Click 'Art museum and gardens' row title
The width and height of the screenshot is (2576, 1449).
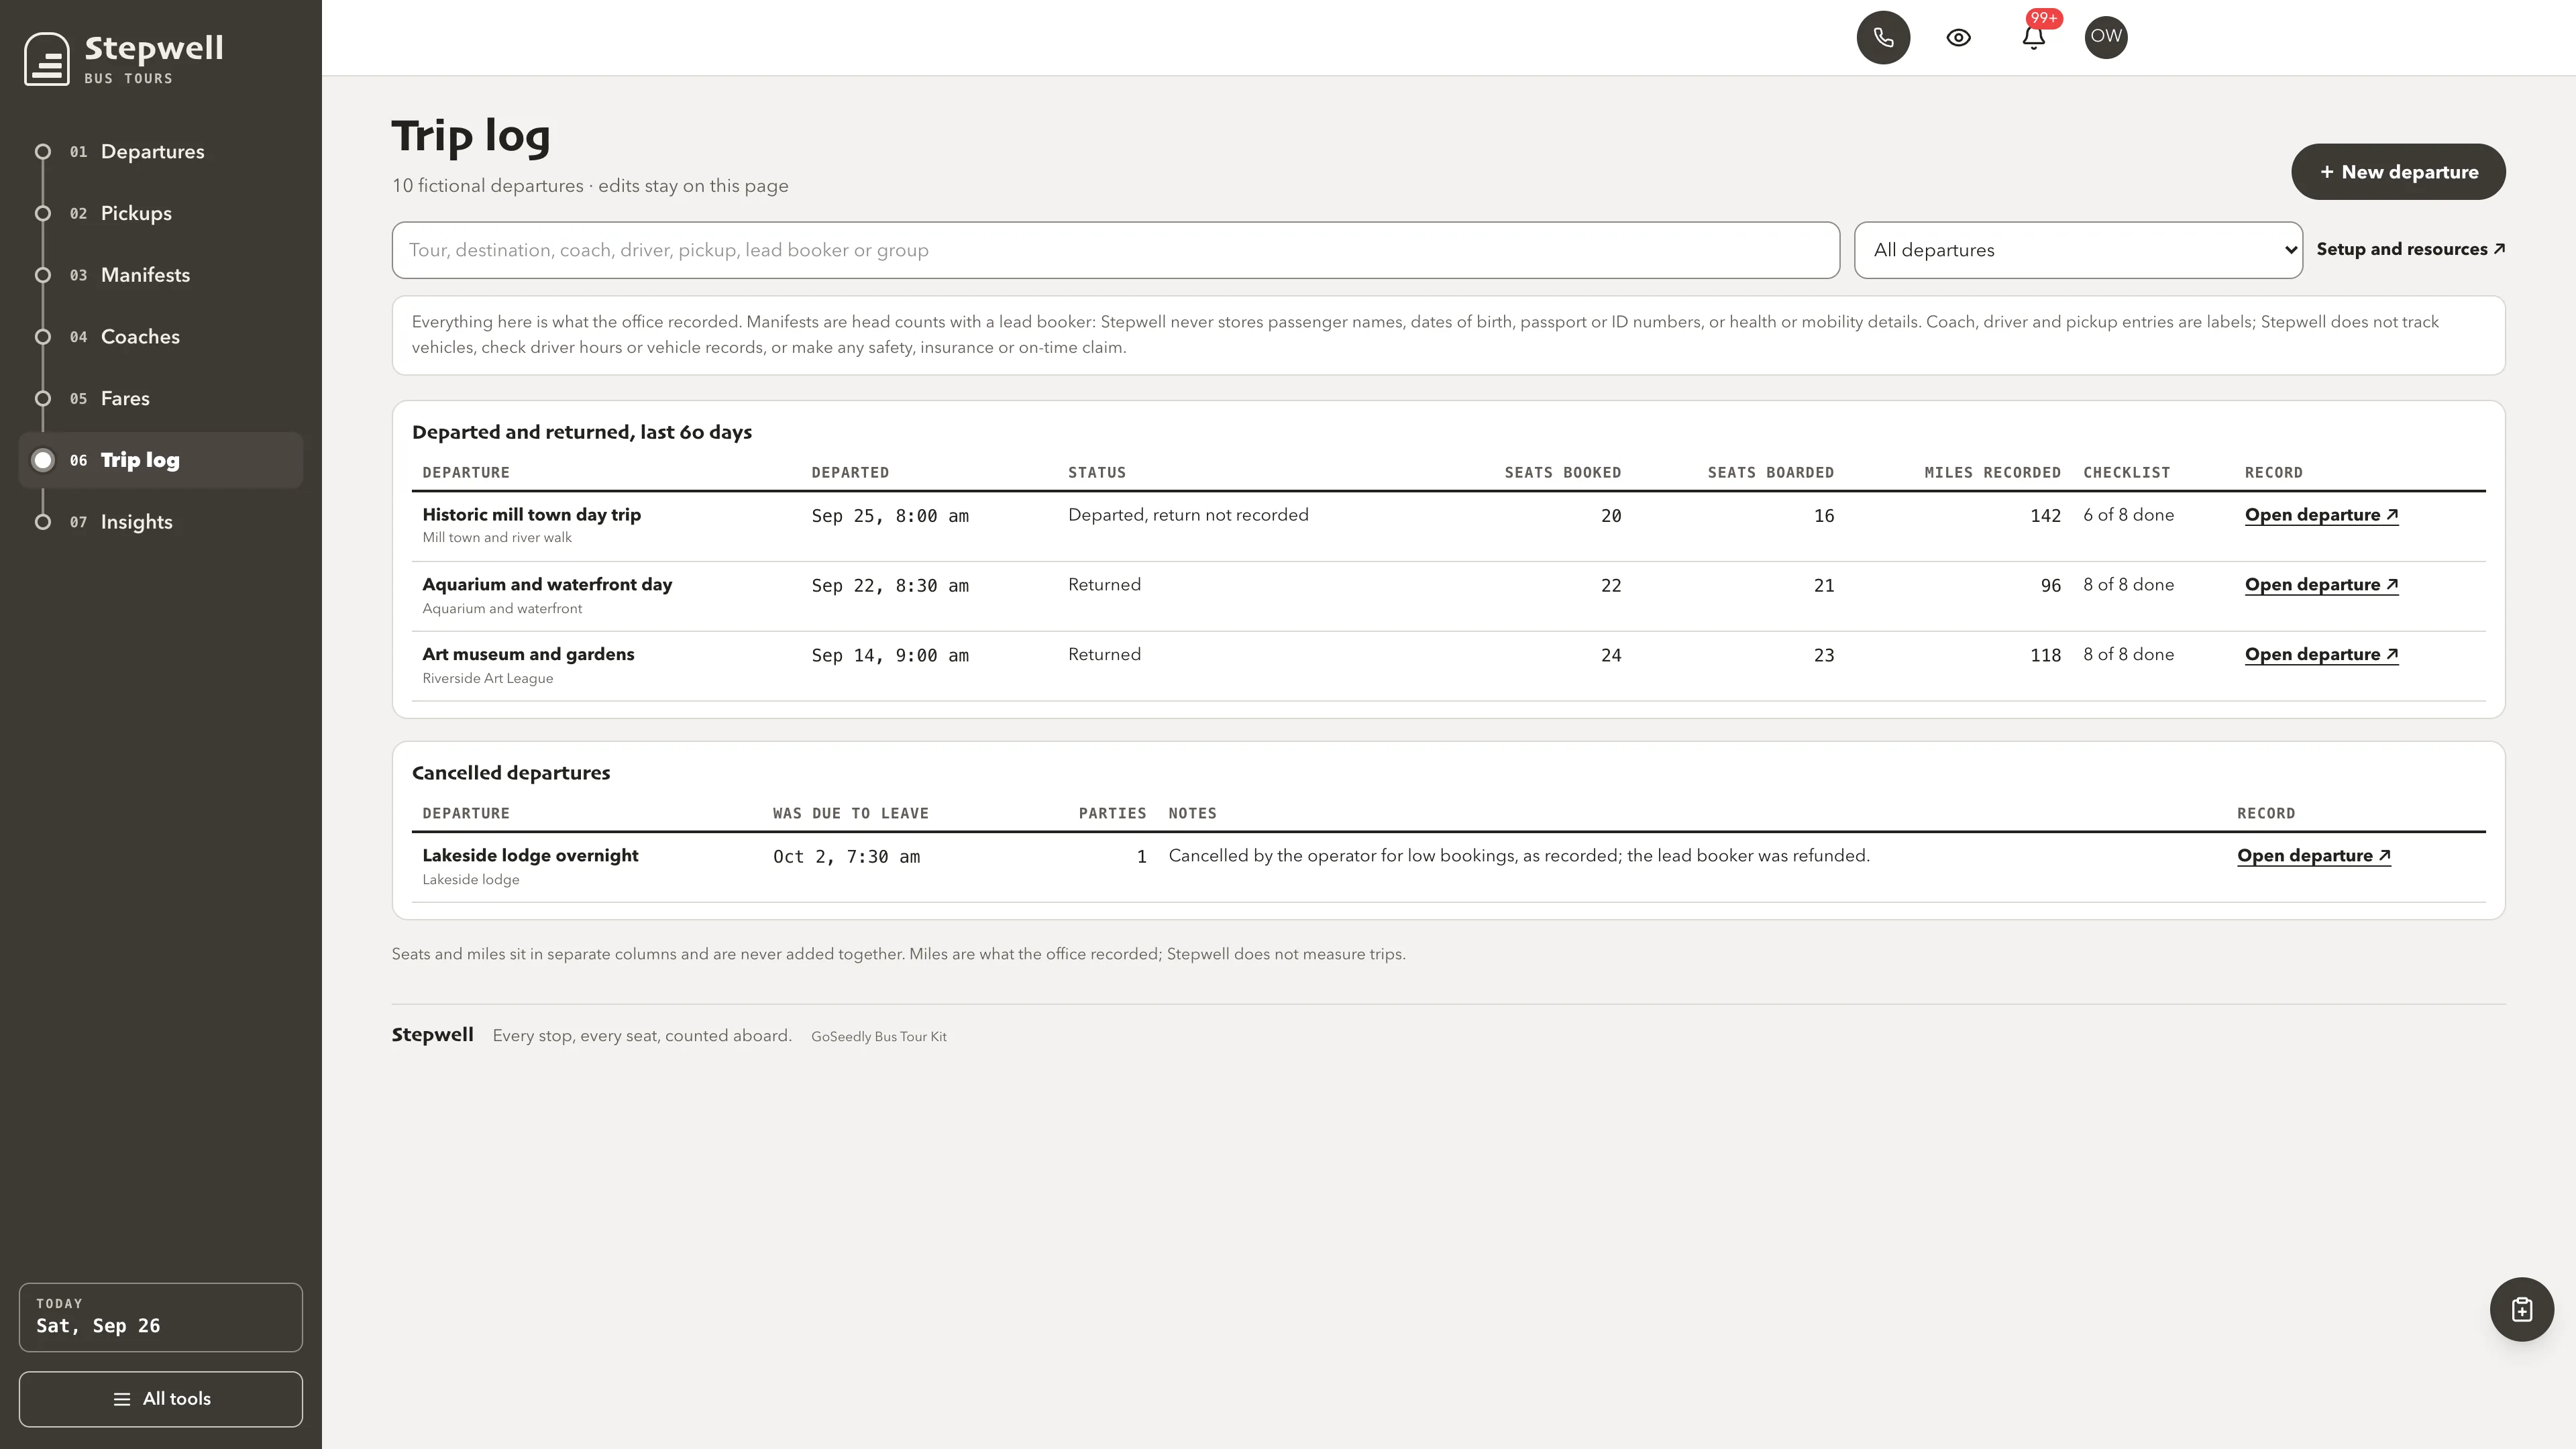point(528,655)
